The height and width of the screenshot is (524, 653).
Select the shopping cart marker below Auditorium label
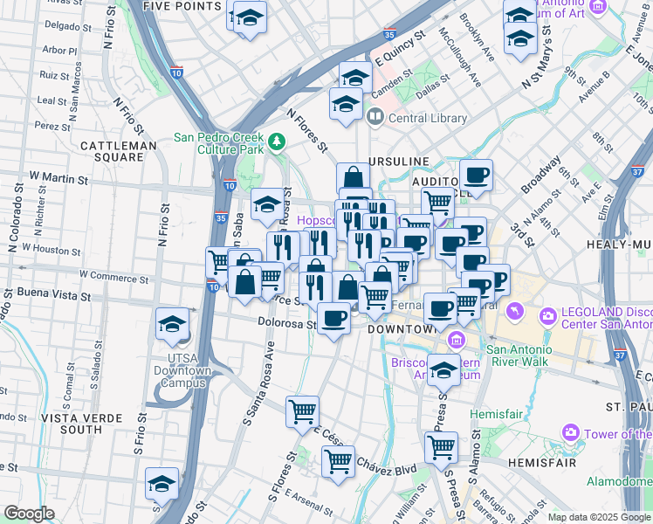(x=437, y=203)
